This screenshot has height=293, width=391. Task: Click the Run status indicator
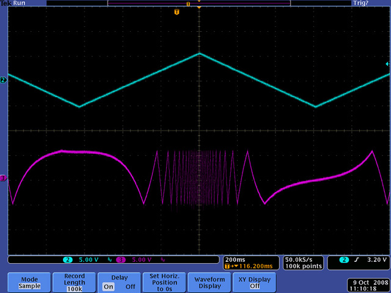pyautogui.click(x=20, y=3)
